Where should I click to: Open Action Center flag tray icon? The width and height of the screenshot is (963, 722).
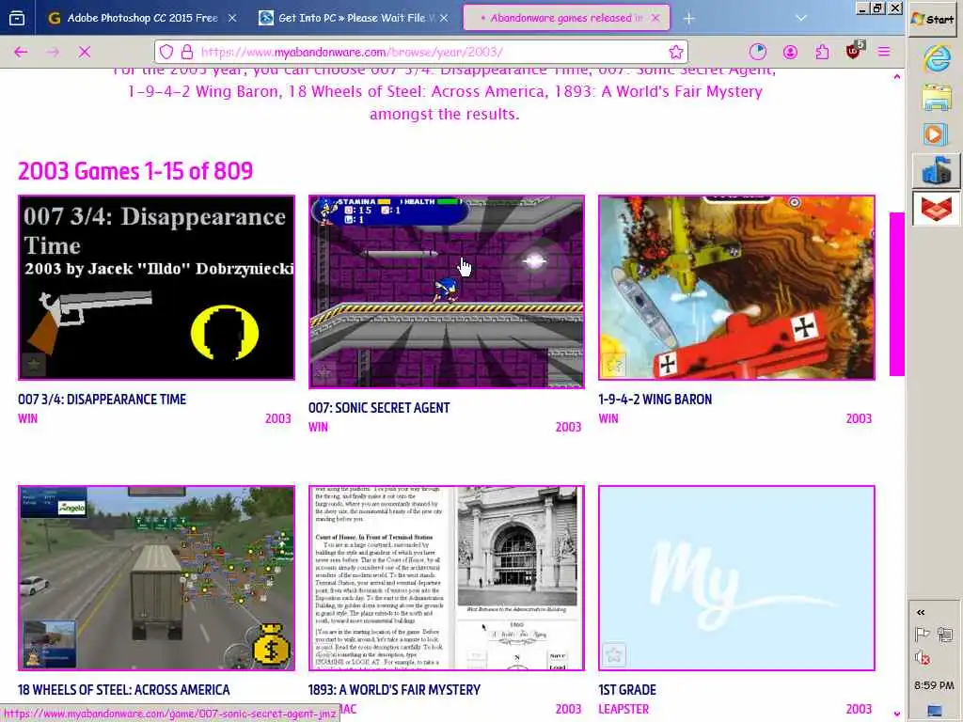[922, 635]
